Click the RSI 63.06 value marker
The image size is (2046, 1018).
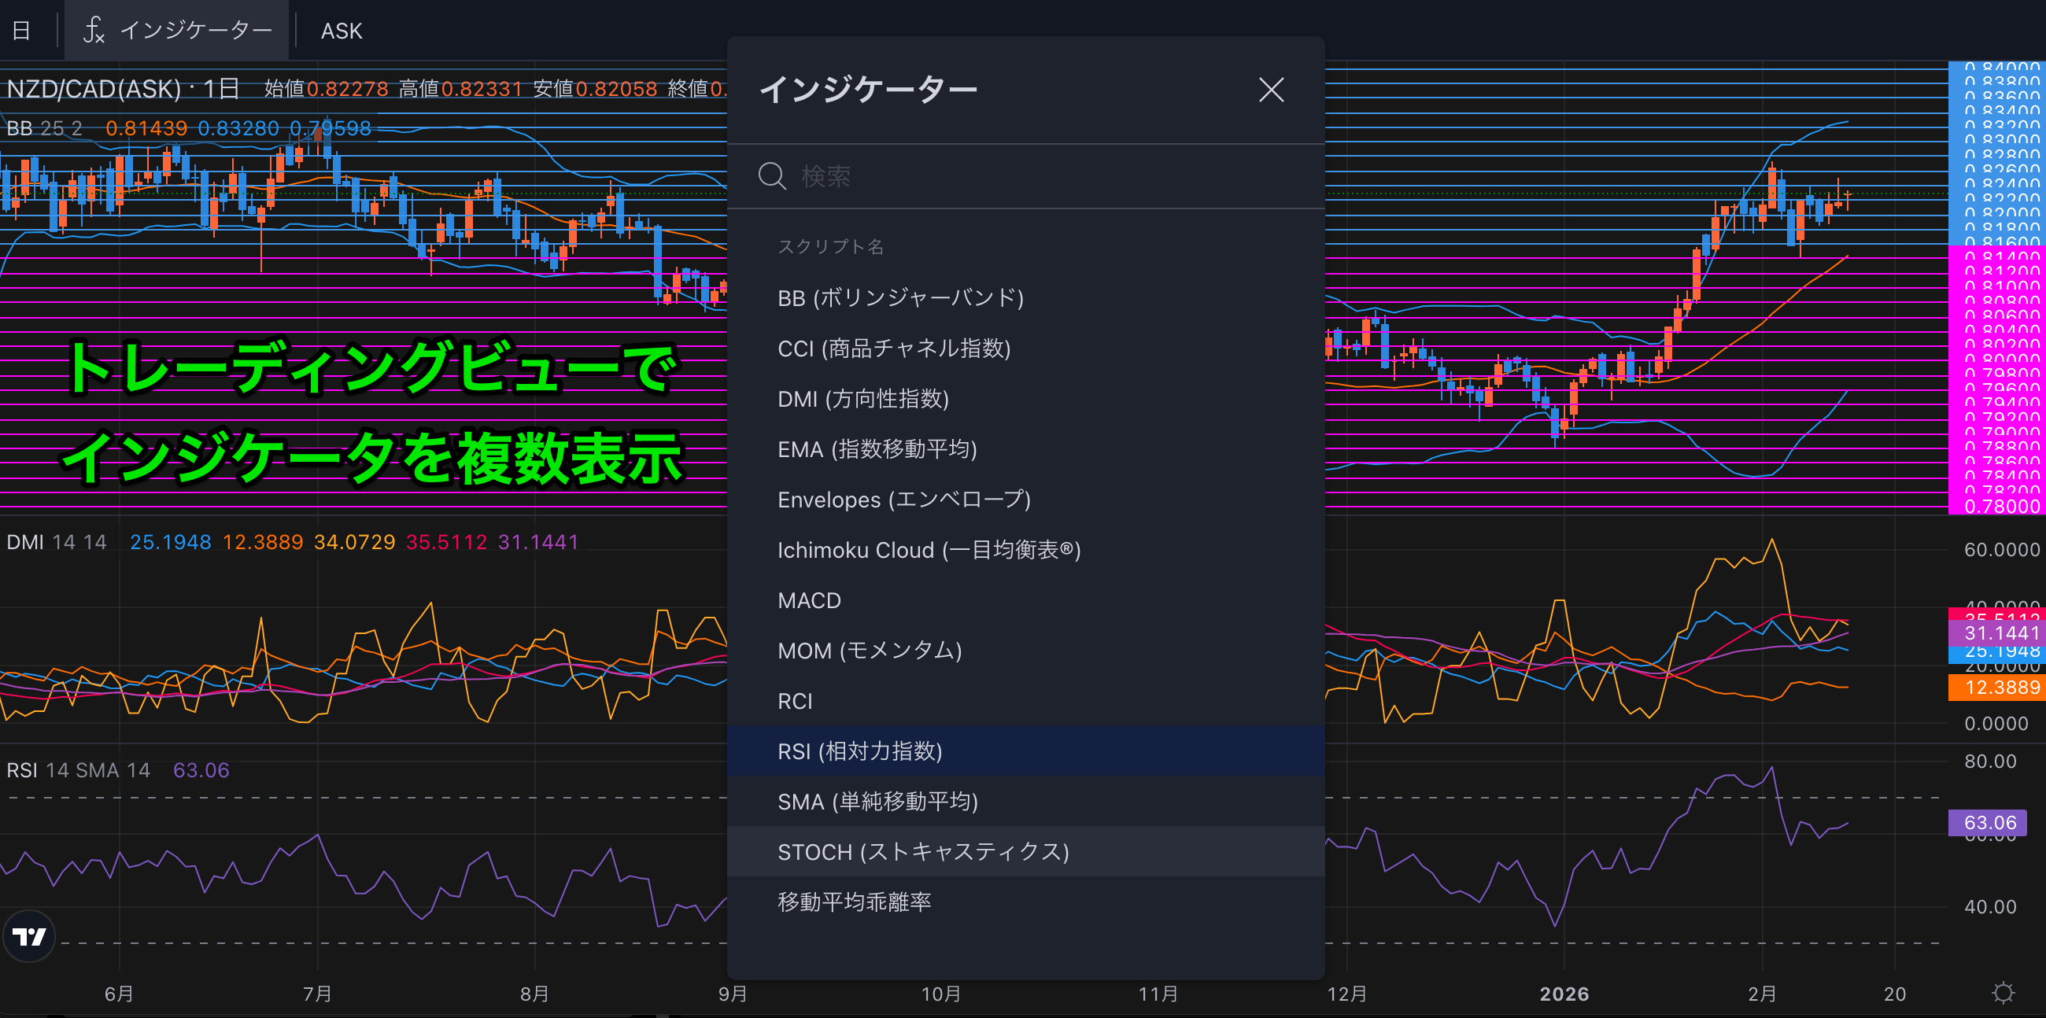1989,823
